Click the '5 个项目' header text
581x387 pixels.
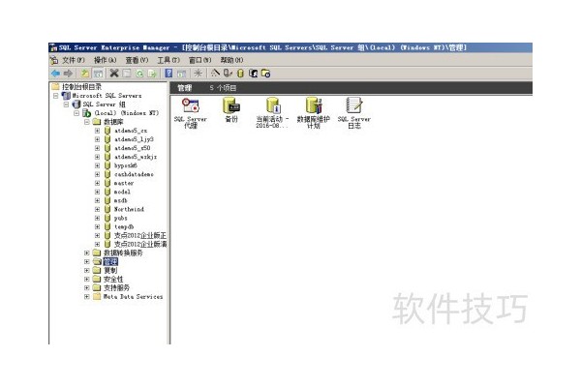tap(223, 88)
